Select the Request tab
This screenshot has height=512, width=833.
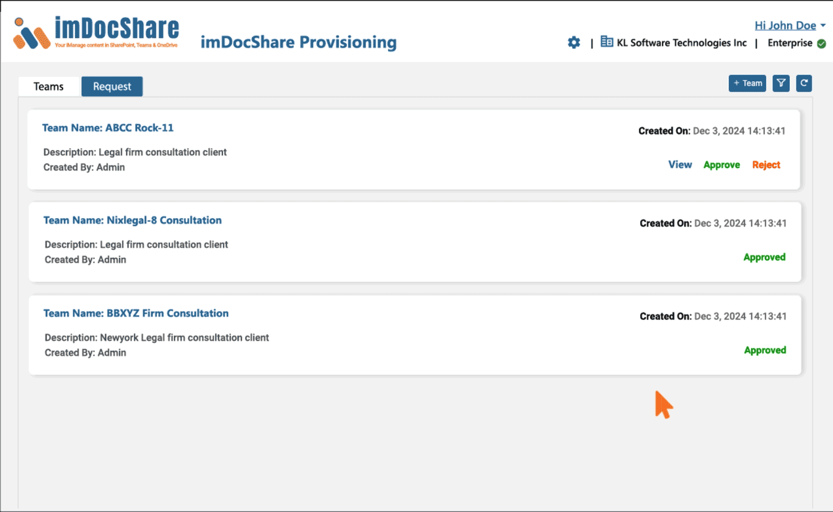112,86
